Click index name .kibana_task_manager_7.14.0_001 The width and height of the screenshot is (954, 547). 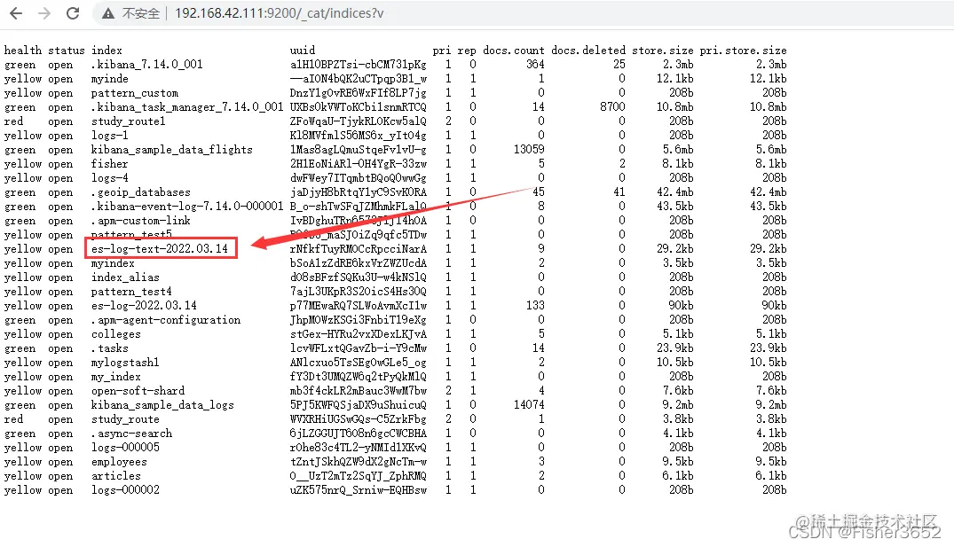[187, 107]
